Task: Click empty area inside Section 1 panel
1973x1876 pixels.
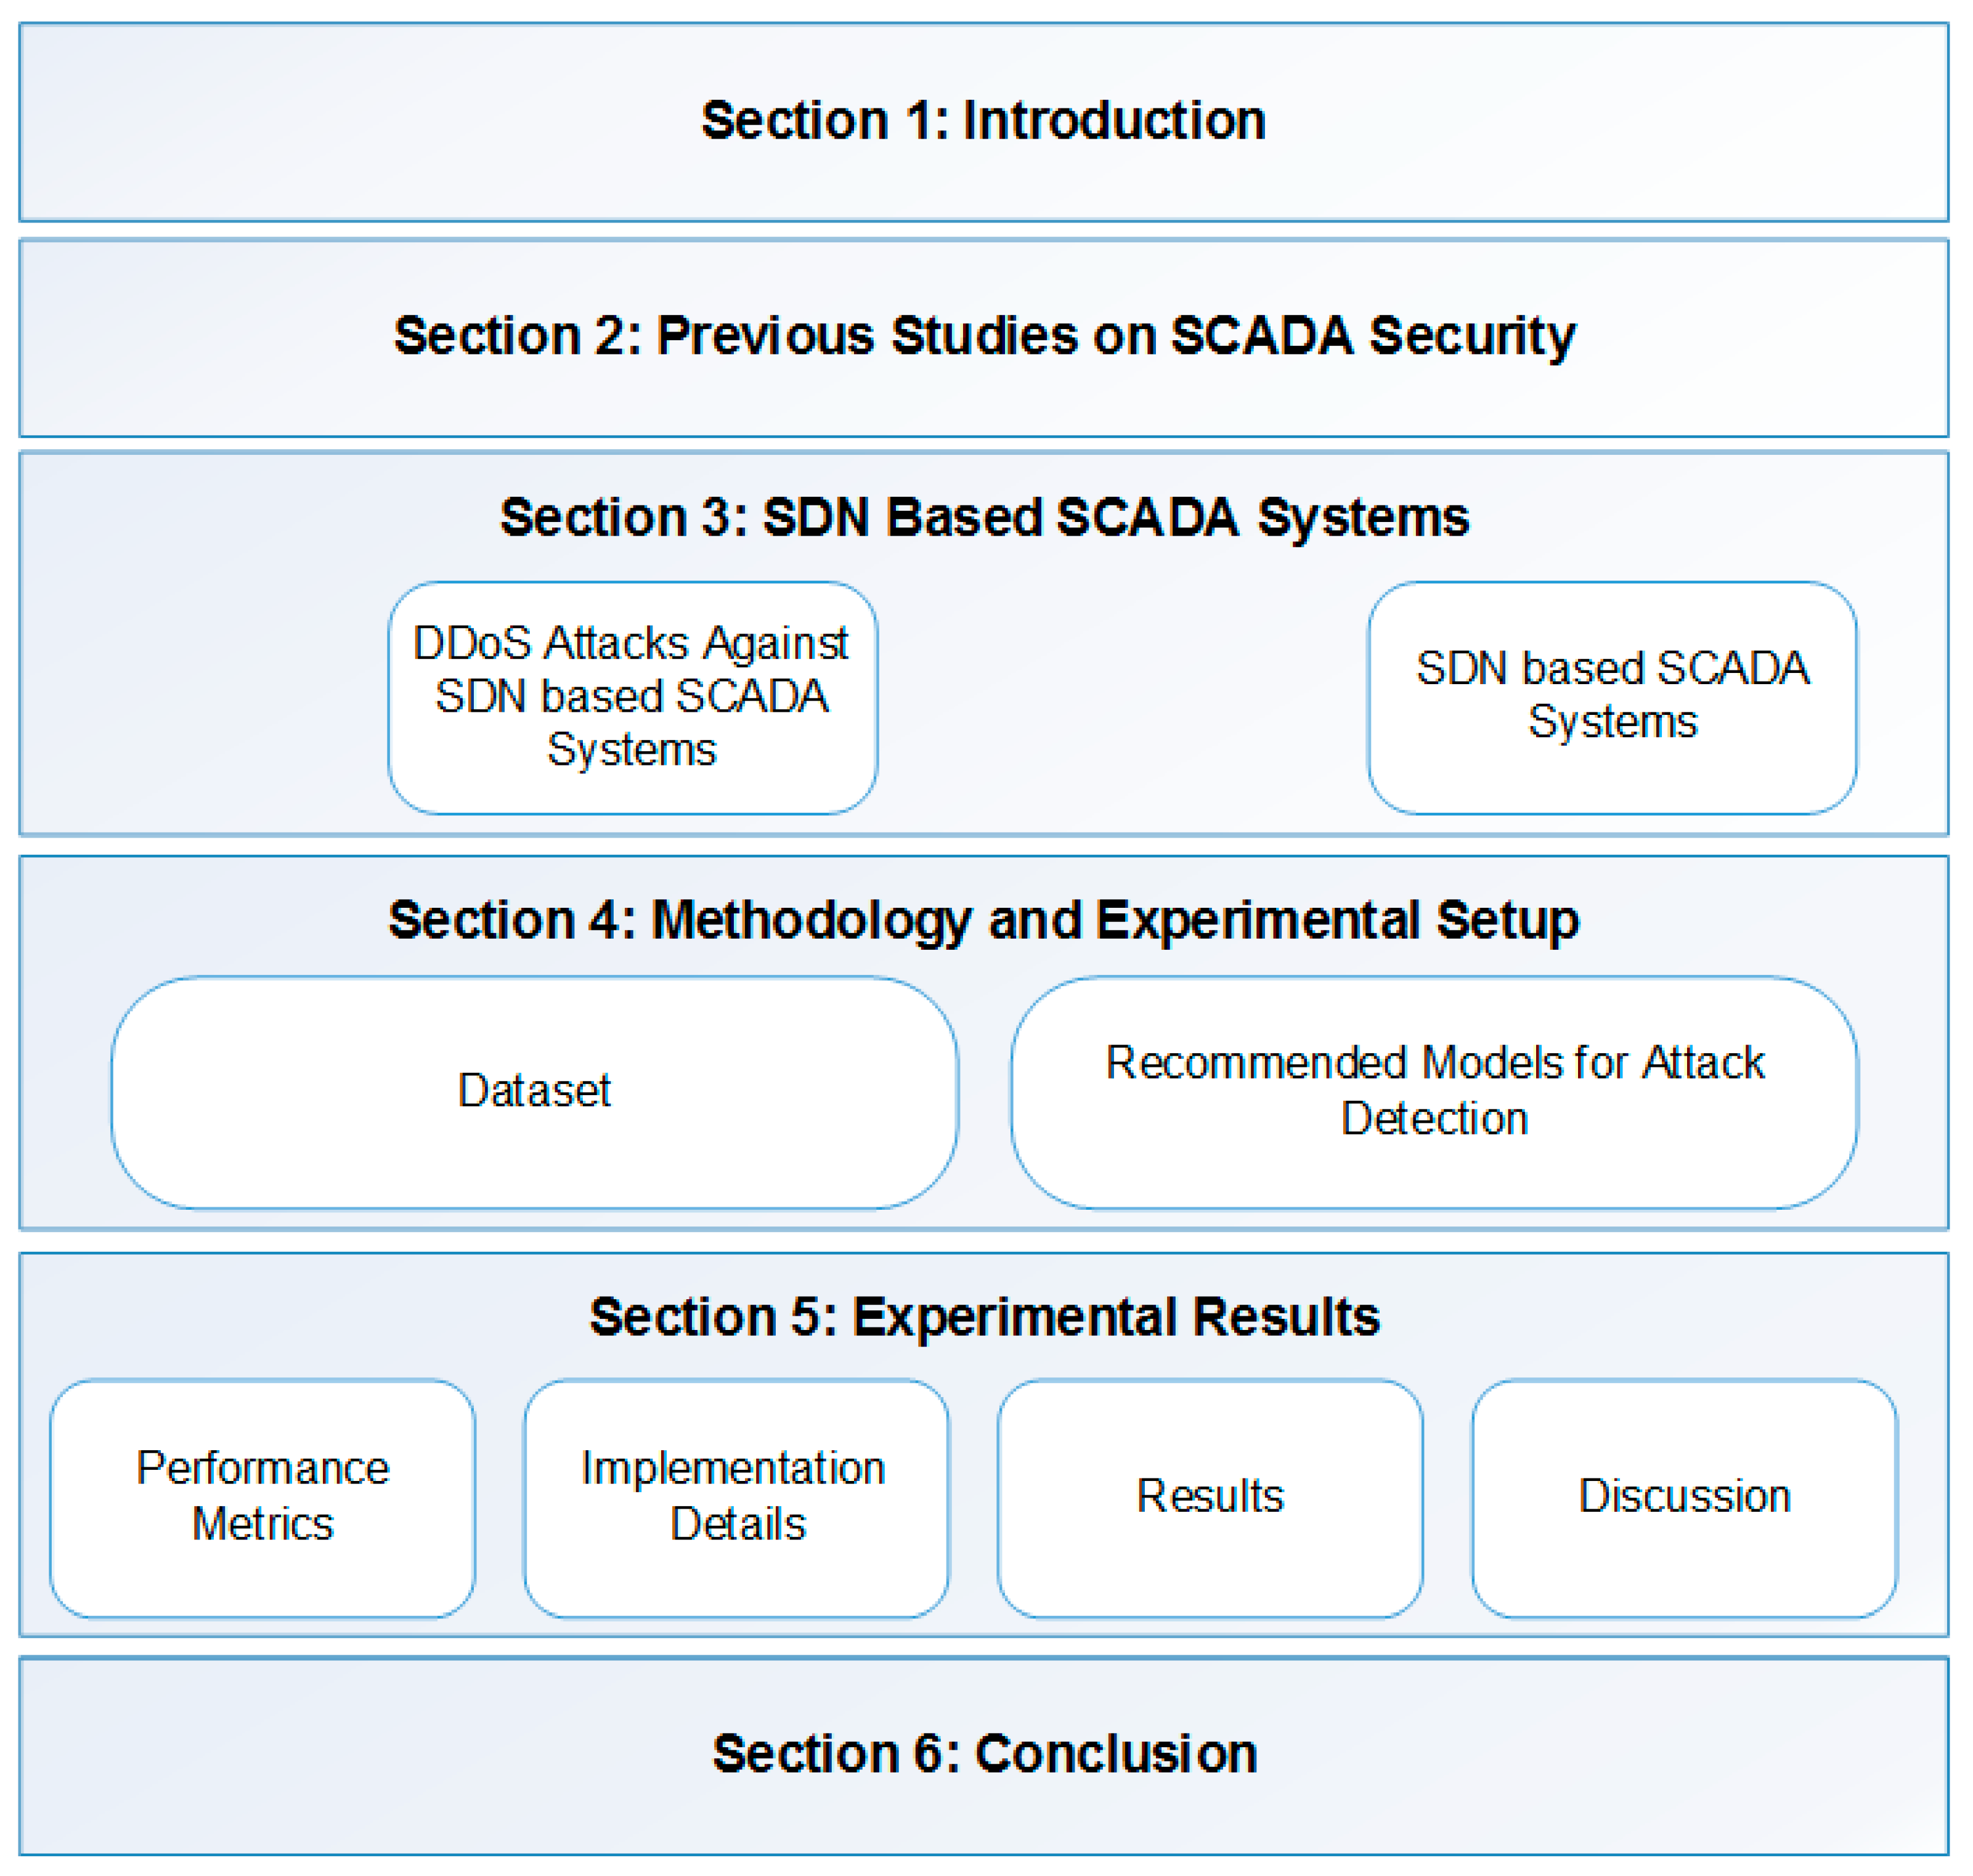Action: tap(300, 121)
